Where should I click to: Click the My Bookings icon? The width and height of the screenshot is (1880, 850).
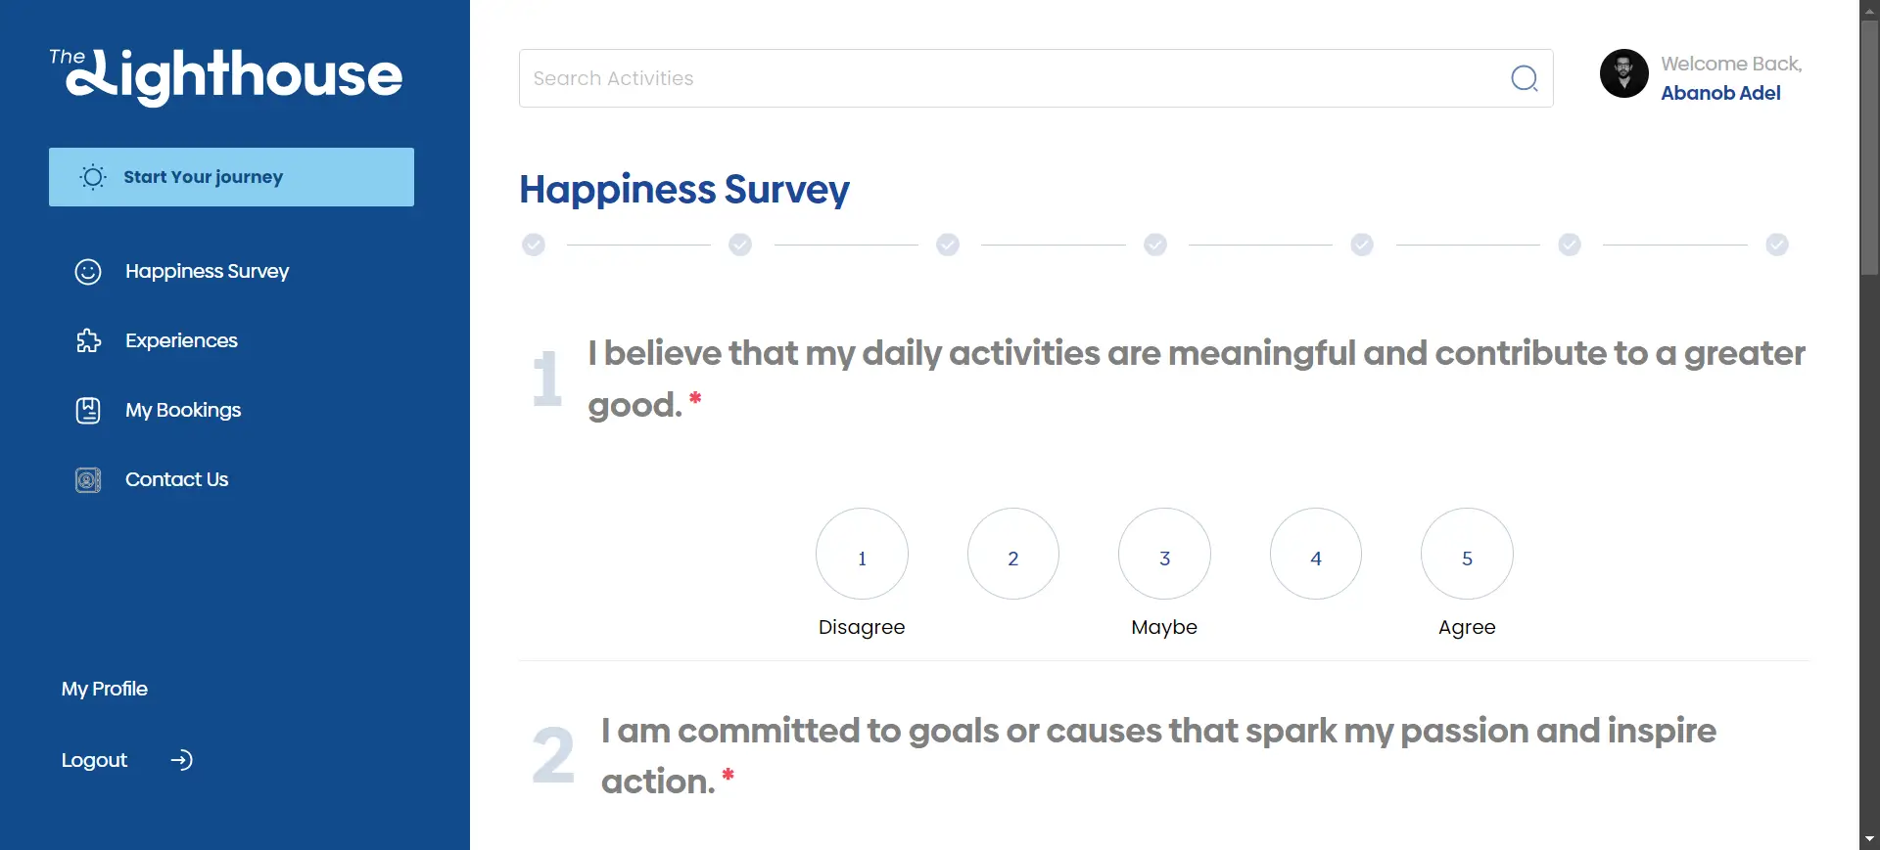[88, 411]
